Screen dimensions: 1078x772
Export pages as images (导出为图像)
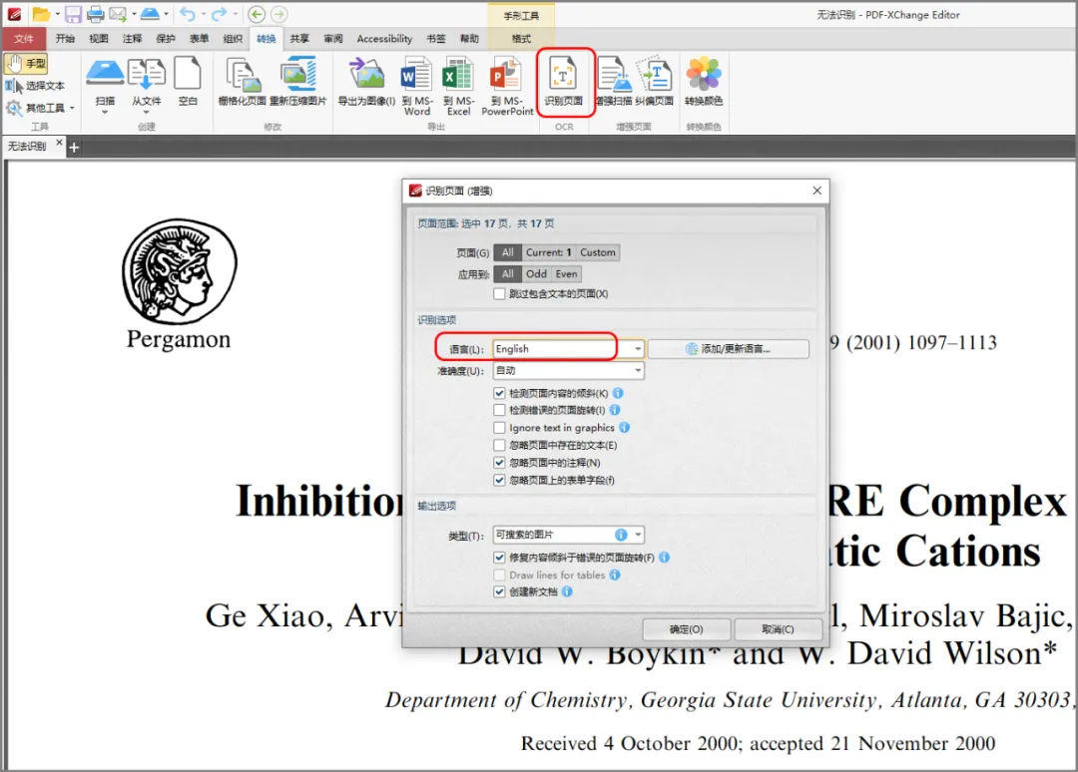(x=366, y=82)
